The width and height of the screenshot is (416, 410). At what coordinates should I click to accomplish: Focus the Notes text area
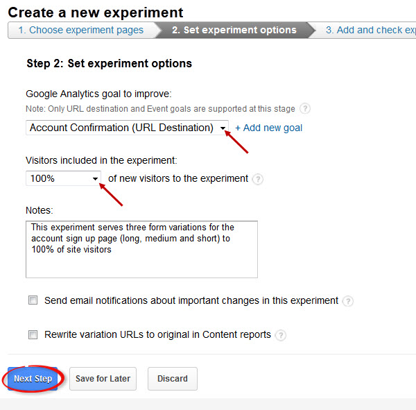click(141, 249)
